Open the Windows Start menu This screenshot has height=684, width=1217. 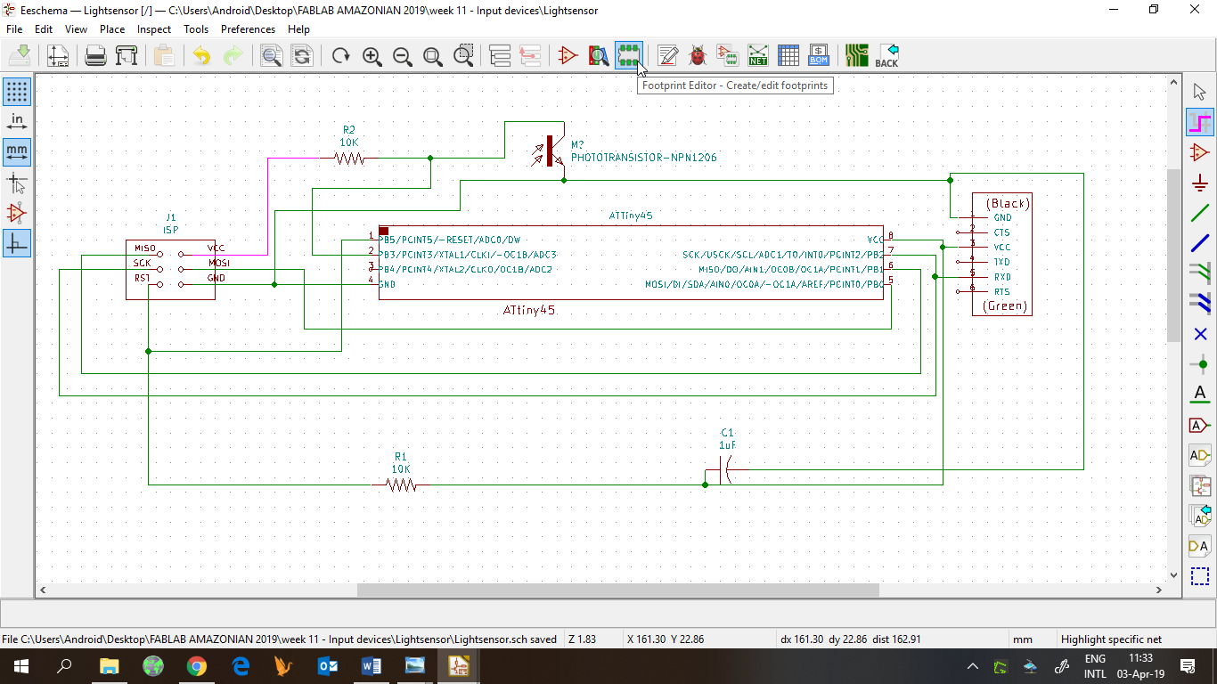point(20,666)
